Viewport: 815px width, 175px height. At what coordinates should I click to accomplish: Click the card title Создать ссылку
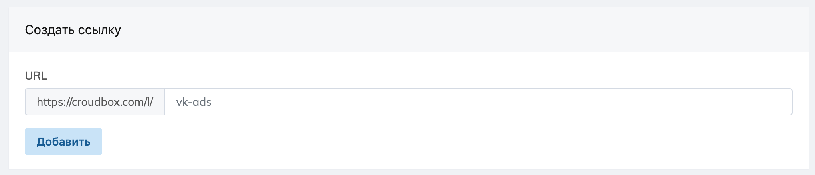coord(73,30)
